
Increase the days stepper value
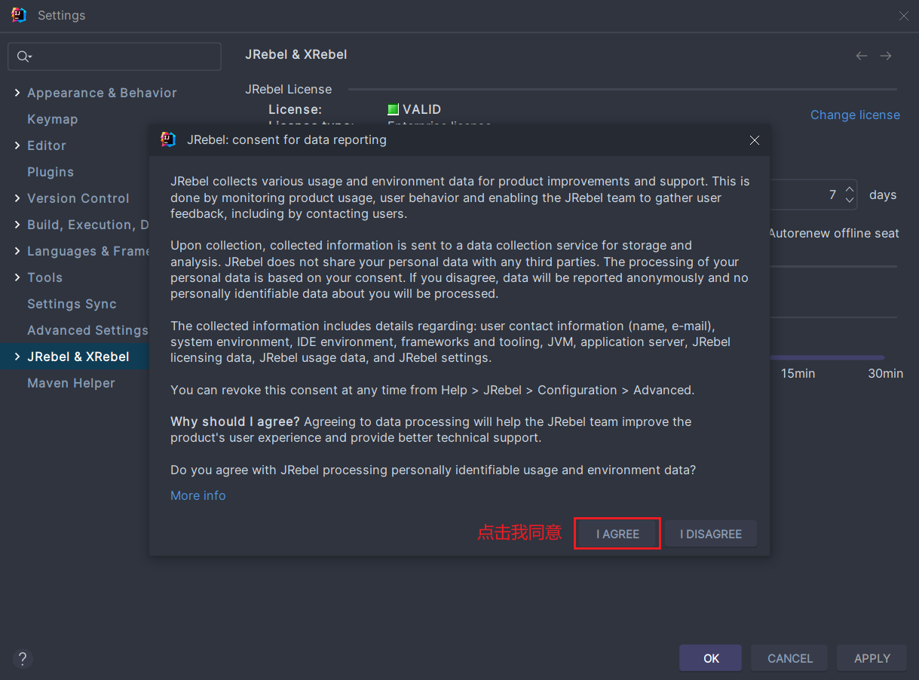click(850, 189)
